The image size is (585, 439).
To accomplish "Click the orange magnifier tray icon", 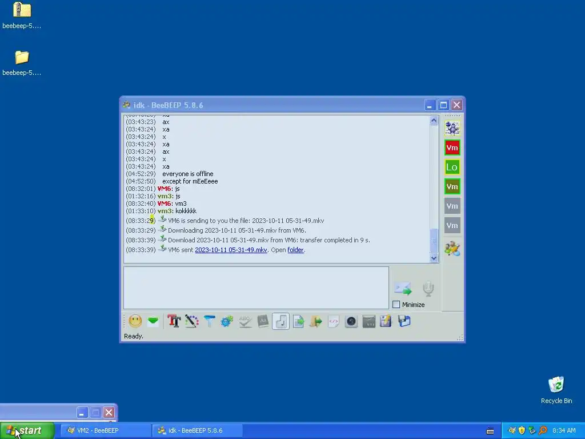I will [x=543, y=430].
